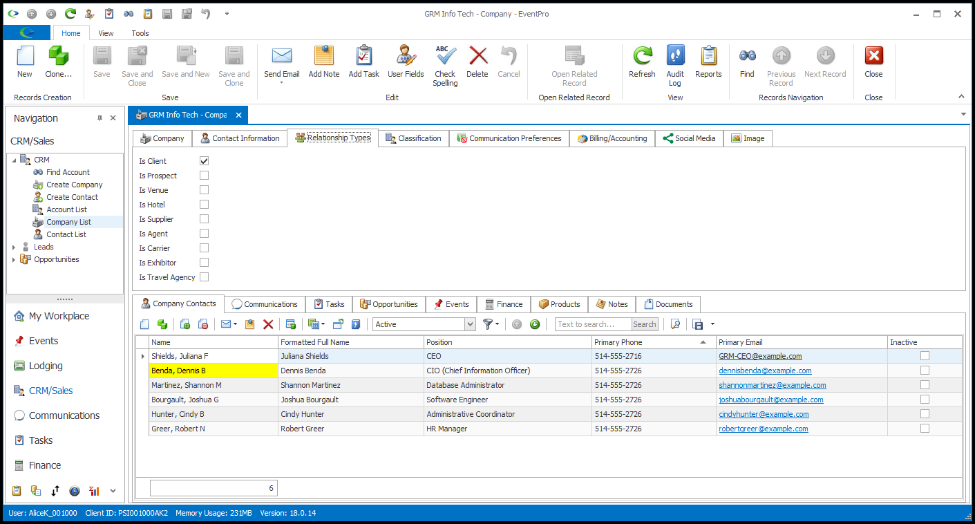The width and height of the screenshot is (975, 524).
Task: Open the Billing/Accounting tab
Action: pyautogui.click(x=612, y=138)
